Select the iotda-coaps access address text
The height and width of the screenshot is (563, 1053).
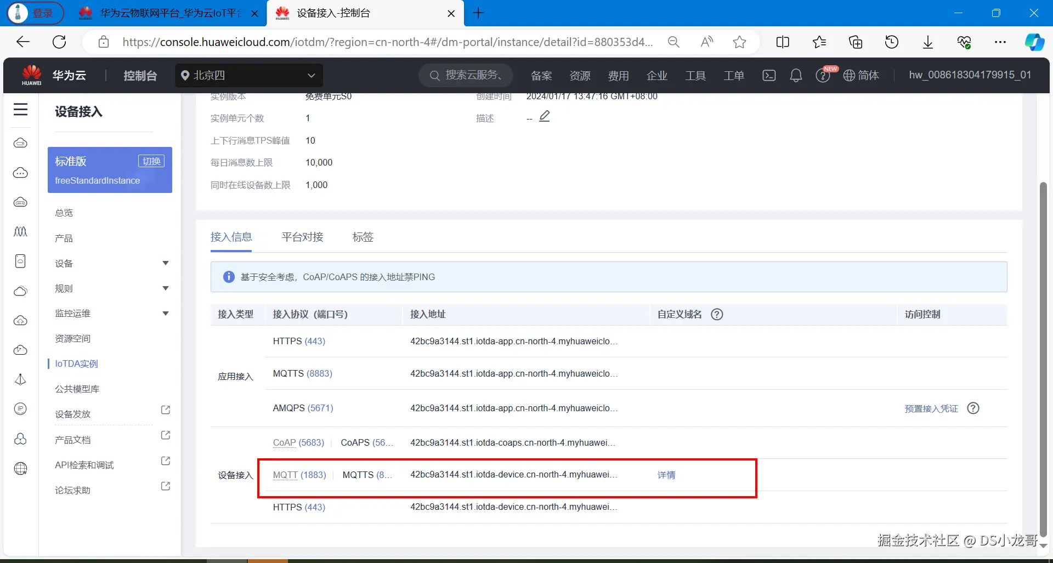pos(513,442)
